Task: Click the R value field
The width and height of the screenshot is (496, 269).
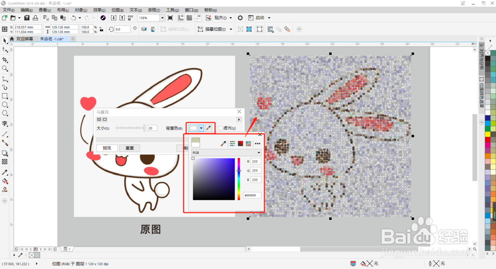Action: 255,161
